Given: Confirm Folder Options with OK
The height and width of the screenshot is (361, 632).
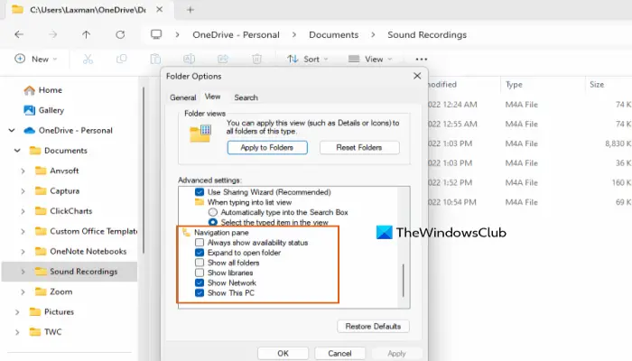Looking at the screenshot, I should 283,354.
